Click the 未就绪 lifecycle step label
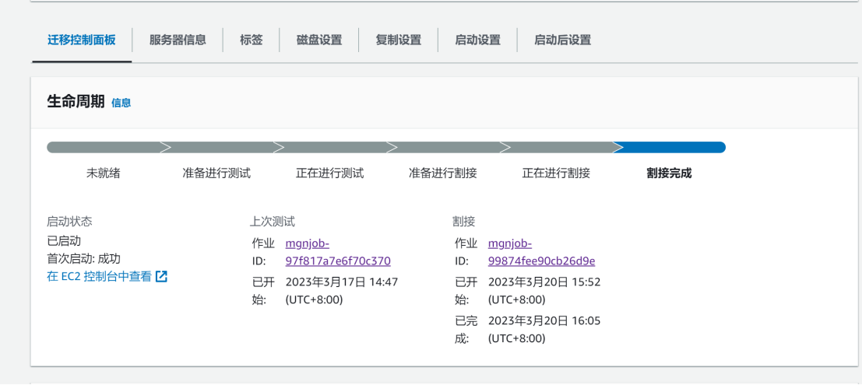 pos(104,173)
